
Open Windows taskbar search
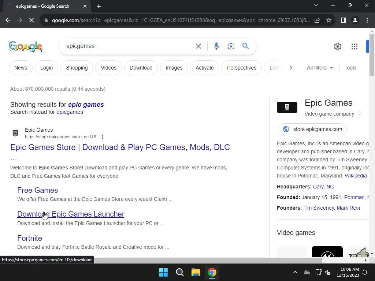[179, 272]
